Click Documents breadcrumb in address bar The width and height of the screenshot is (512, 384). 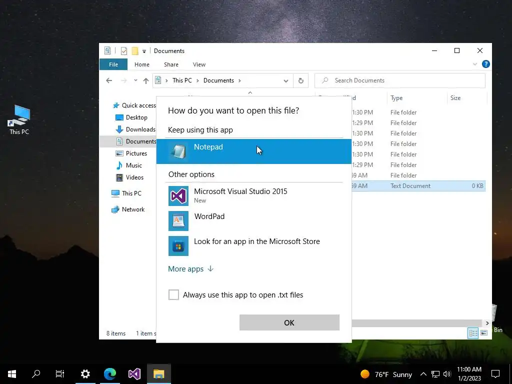coord(218,80)
